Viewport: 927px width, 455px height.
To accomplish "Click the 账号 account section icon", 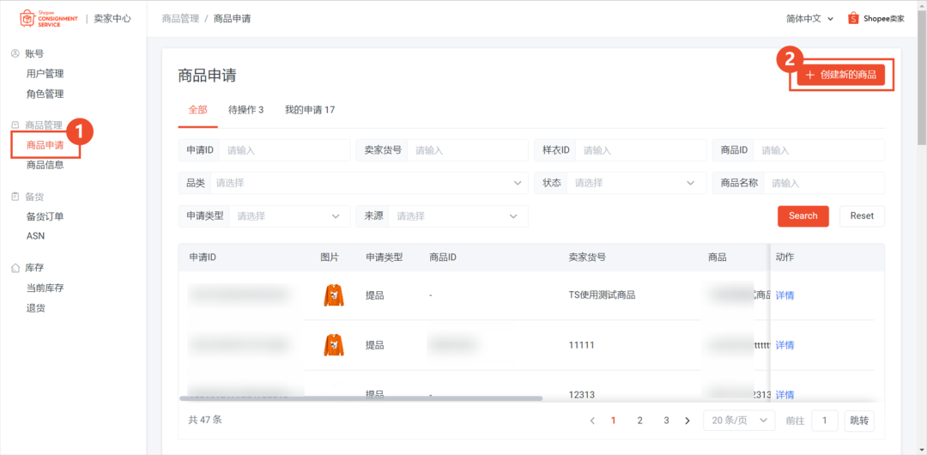I will click(15, 54).
